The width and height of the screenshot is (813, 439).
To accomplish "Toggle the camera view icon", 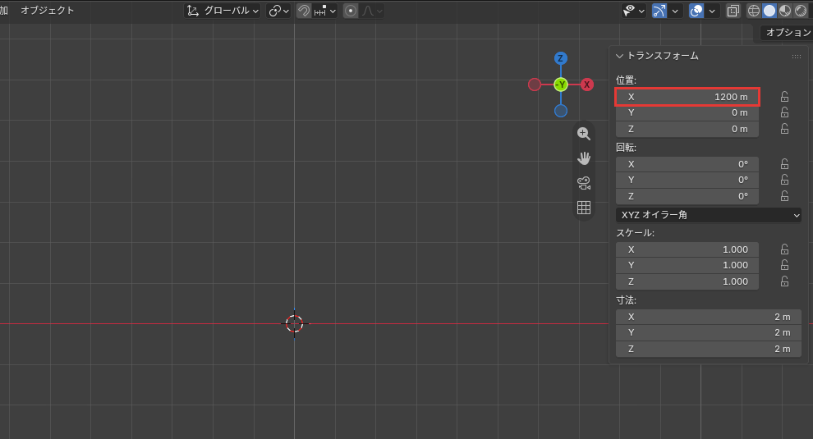I will (584, 183).
